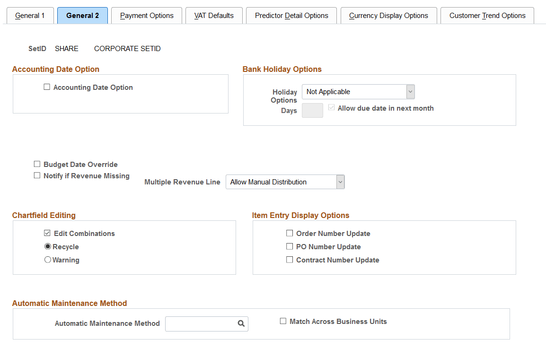The width and height of the screenshot is (546, 349).
Task: Click the Days input field
Action: tap(312, 110)
